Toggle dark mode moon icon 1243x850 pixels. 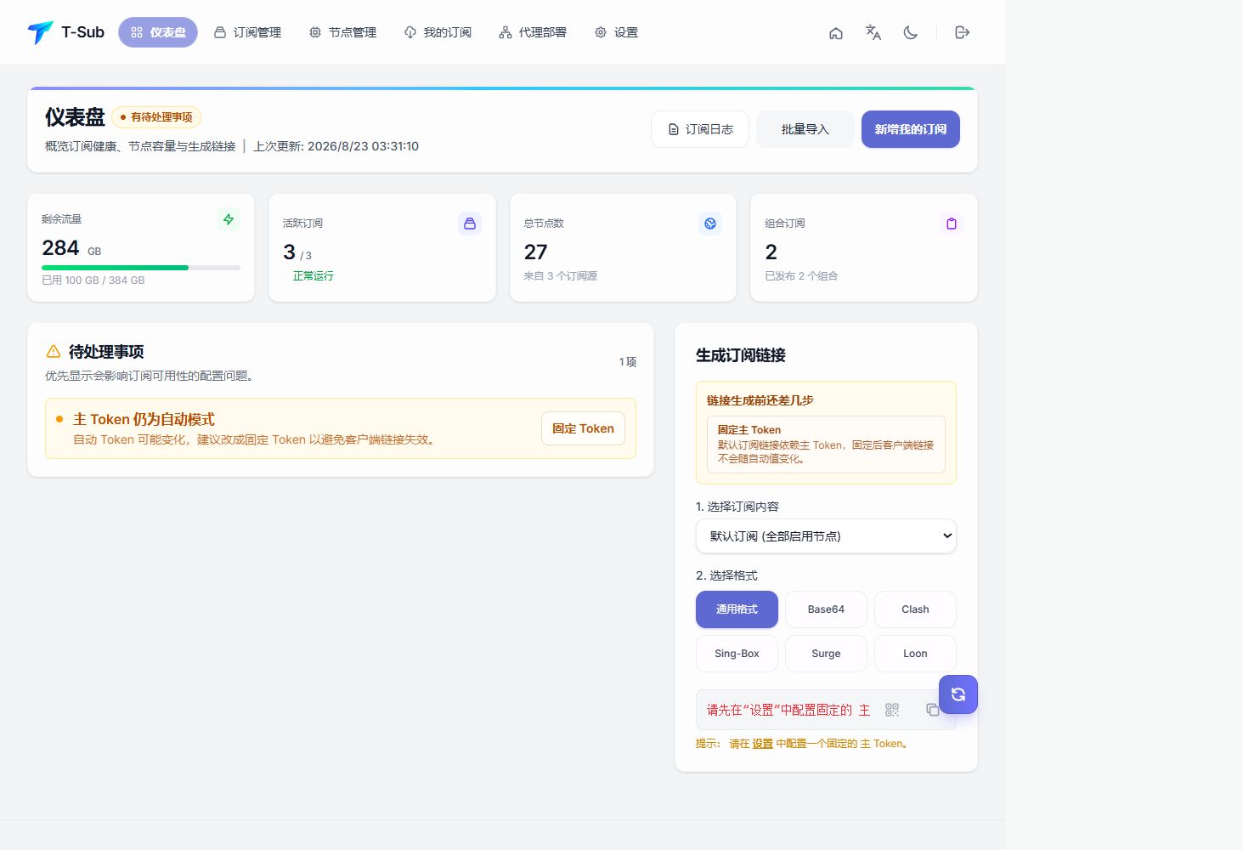pyautogui.click(x=911, y=32)
